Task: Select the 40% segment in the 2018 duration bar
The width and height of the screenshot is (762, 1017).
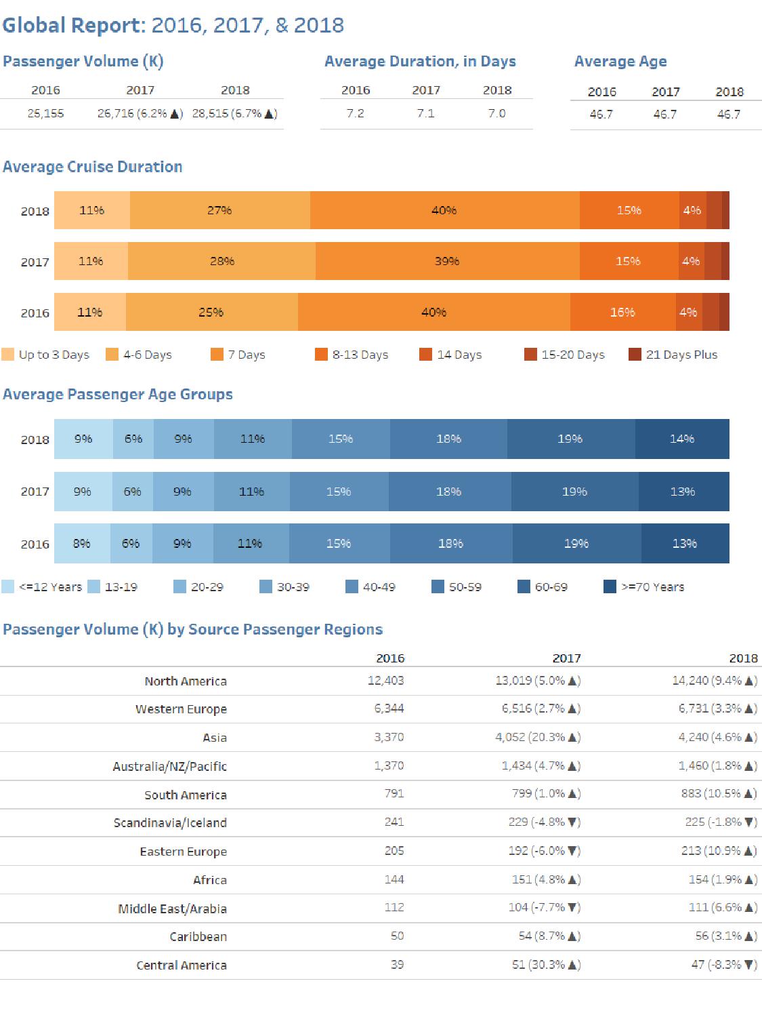Action: point(444,210)
